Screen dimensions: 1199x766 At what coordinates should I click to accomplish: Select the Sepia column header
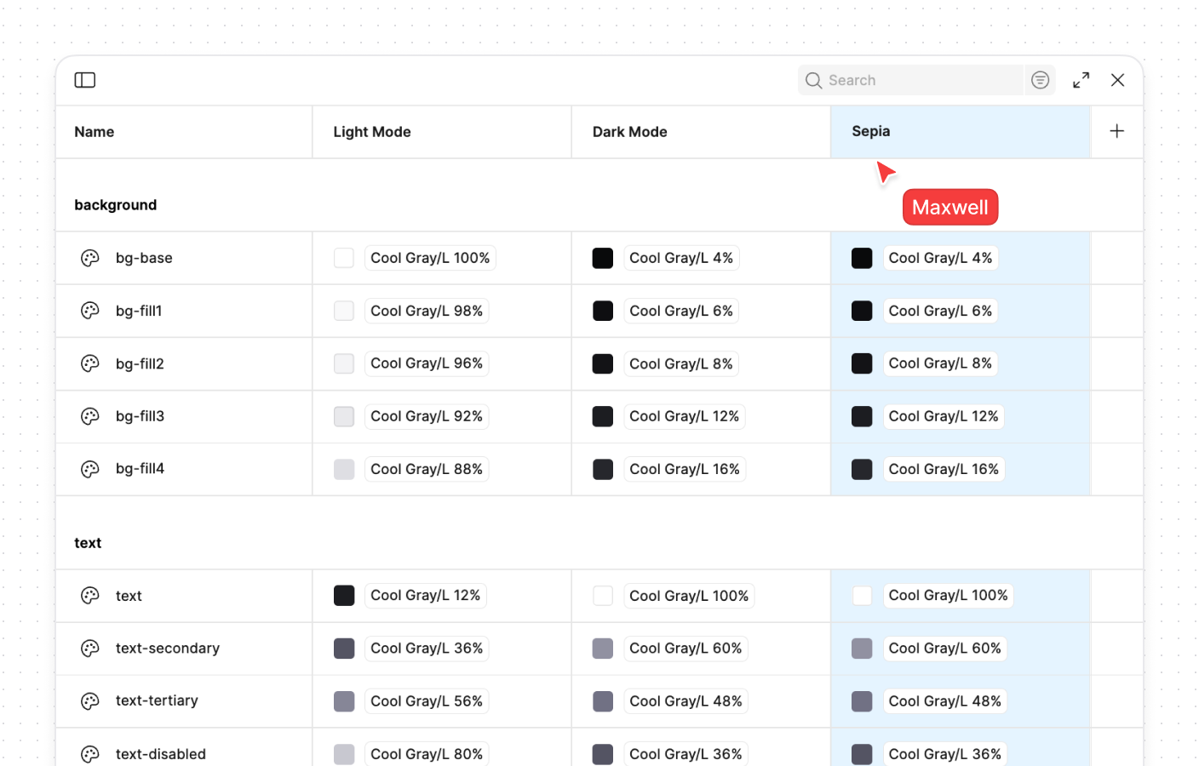870,131
